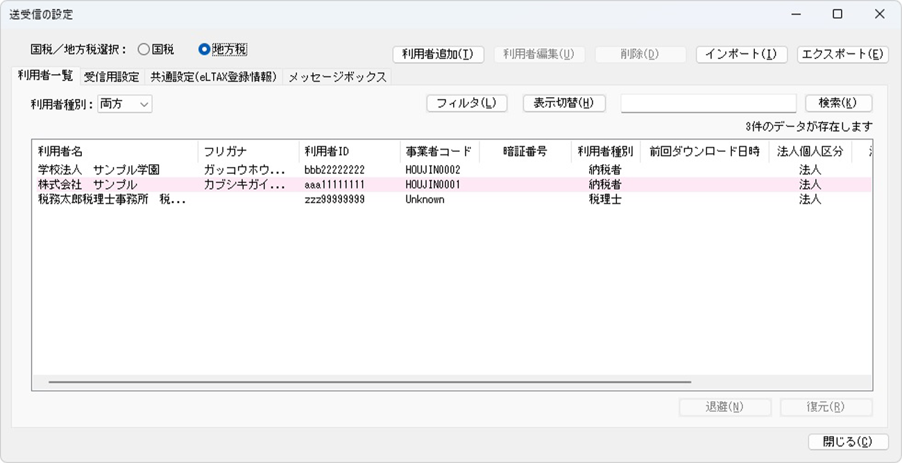Viewport: 902px width, 463px height.
Task: Click the 表示切替(H) button
Action: (x=563, y=103)
